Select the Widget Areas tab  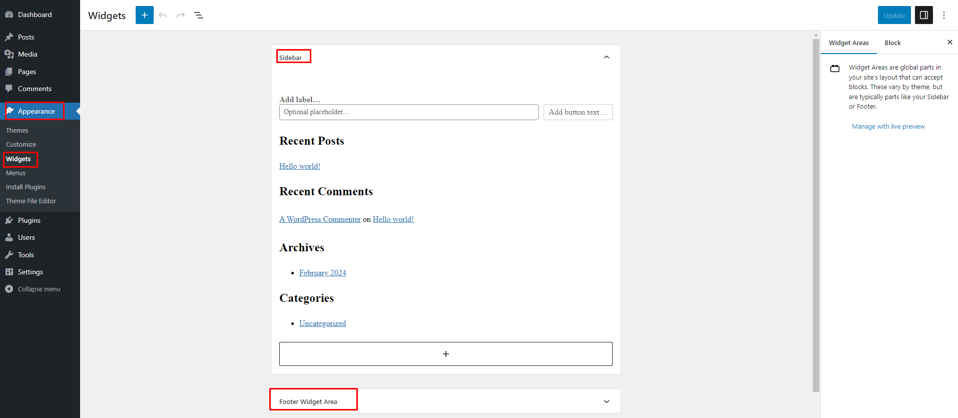point(848,43)
